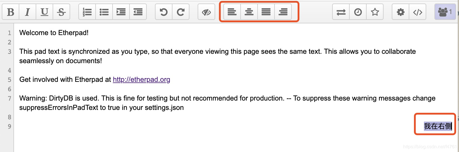459x152 pixels.
Task: Apply strikethrough to text
Action: [61, 12]
